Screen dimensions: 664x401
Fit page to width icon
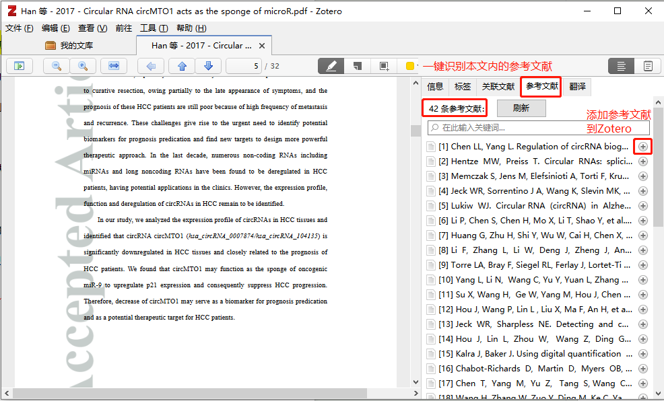(114, 66)
